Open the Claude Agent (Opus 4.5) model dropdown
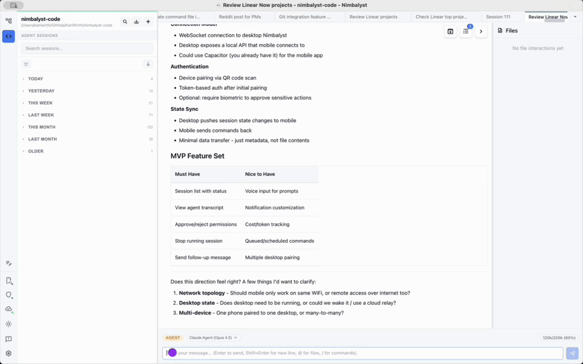The height and width of the screenshot is (364, 583). coord(214,338)
